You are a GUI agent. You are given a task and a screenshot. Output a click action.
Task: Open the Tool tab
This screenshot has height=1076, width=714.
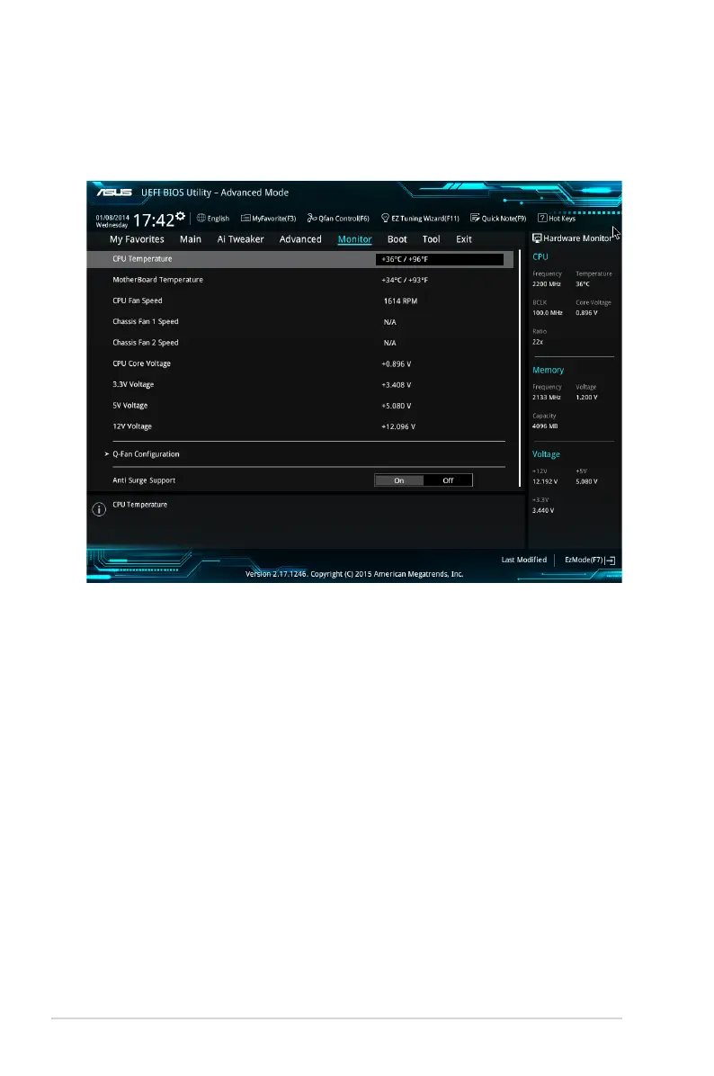click(432, 239)
